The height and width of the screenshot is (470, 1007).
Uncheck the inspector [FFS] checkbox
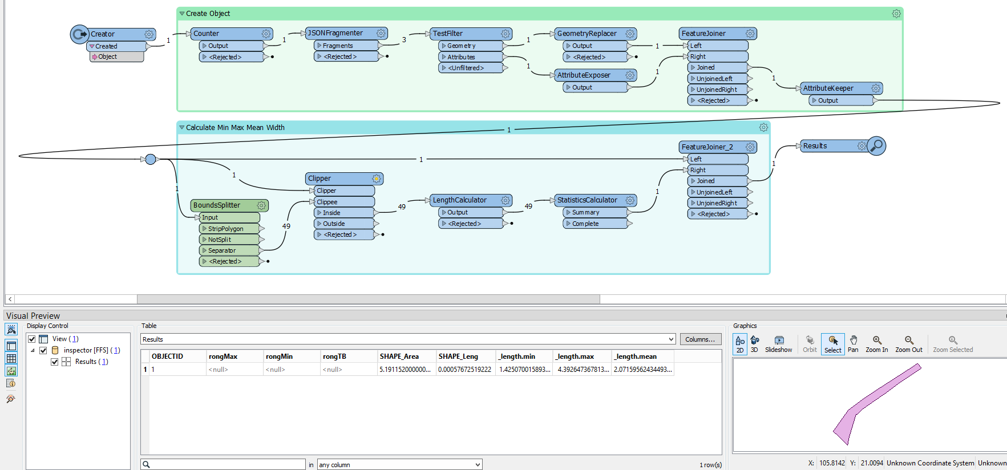pos(43,350)
